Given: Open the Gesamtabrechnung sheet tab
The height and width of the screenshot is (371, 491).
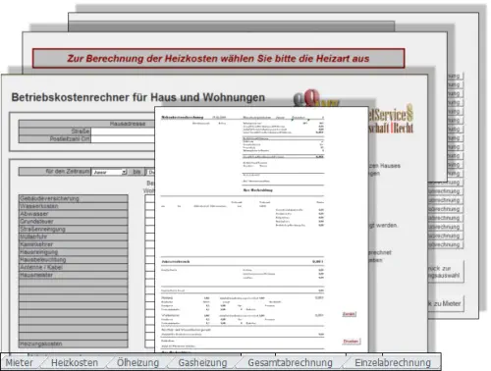Looking at the screenshot, I should pyautogui.click(x=290, y=362).
